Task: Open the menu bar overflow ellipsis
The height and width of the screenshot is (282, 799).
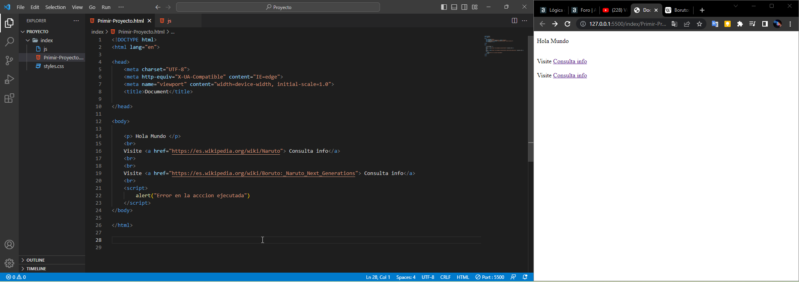Action: tap(121, 7)
